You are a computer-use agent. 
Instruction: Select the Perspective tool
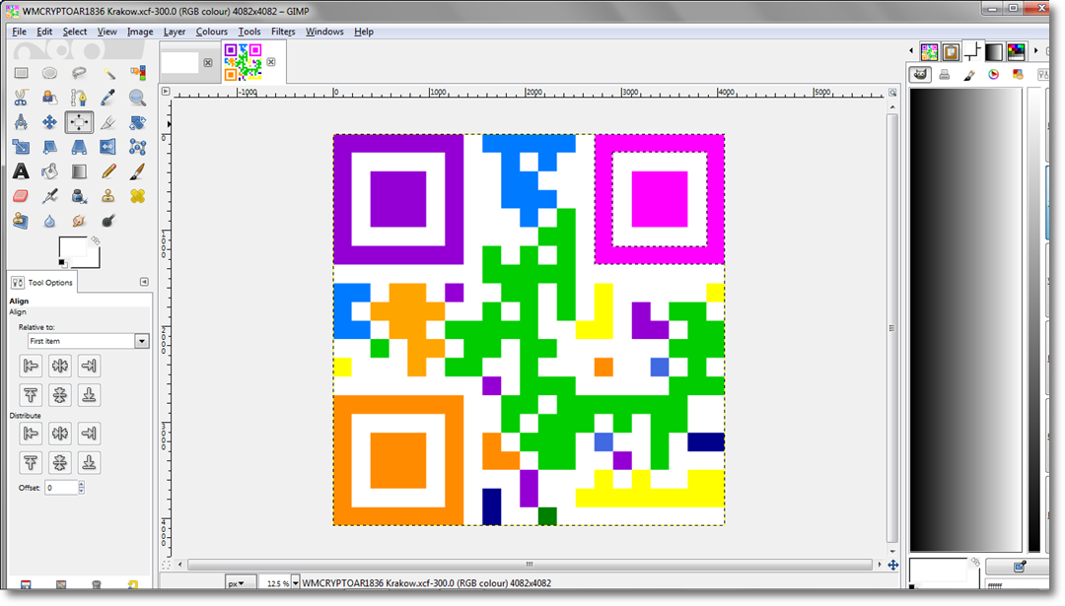tap(79, 147)
